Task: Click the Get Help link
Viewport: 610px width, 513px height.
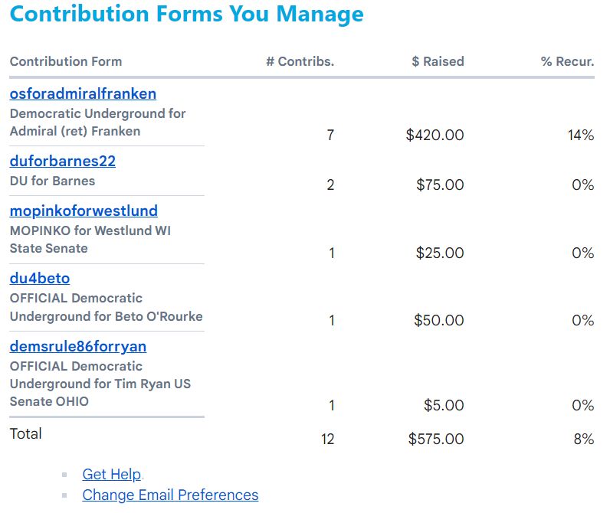Action: (112, 474)
